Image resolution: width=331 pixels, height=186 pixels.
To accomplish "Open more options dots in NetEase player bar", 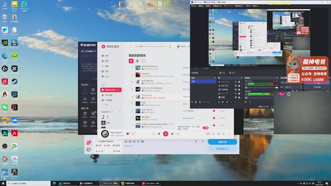I will 229,134.
